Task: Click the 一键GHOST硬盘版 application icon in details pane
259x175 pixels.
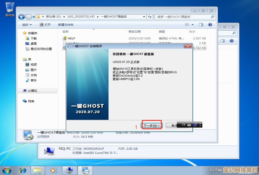Action: pyautogui.click(x=28, y=135)
